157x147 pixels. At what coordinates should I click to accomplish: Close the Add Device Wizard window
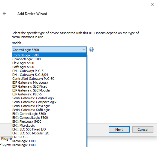[x=152, y=4]
